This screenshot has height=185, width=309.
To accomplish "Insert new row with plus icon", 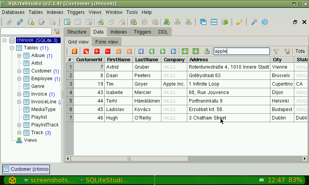I will click(x=97, y=51).
